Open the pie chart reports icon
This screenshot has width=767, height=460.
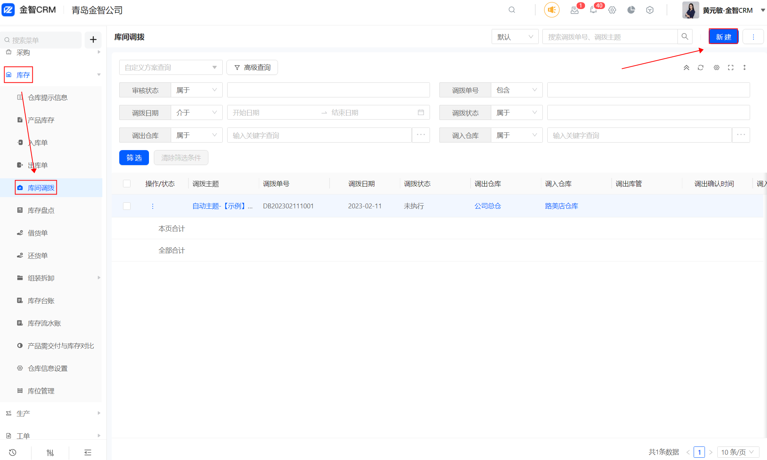631,10
